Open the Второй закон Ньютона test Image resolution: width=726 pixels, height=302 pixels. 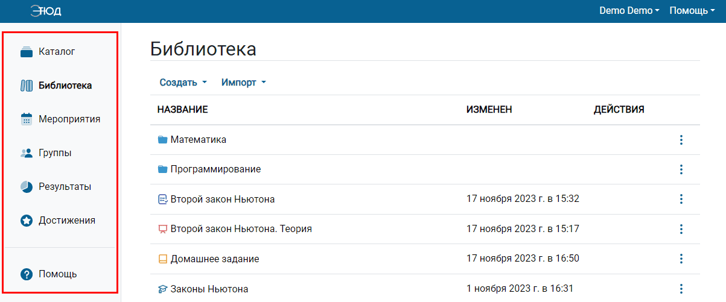(x=223, y=199)
